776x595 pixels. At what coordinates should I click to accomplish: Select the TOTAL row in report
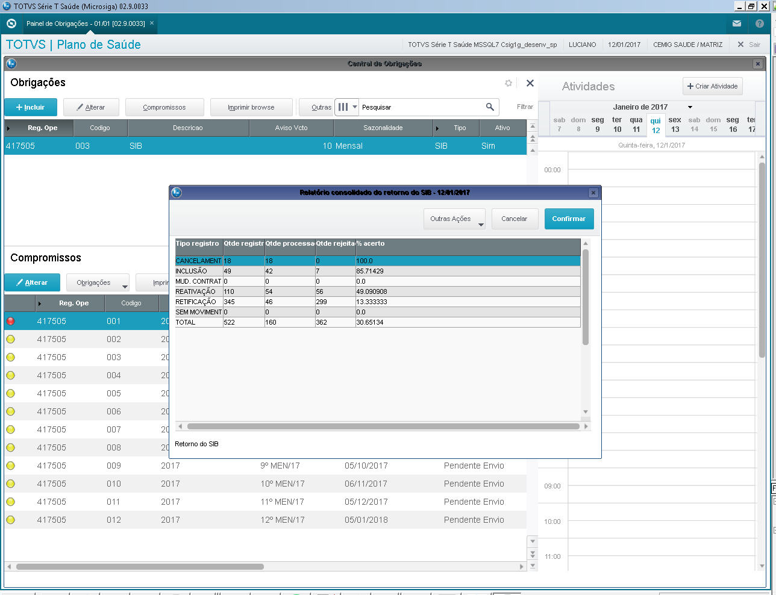(378, 322)
